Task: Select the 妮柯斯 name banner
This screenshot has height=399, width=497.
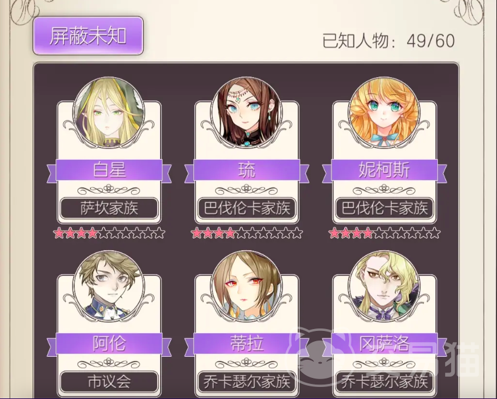Action: coord(384,170)
